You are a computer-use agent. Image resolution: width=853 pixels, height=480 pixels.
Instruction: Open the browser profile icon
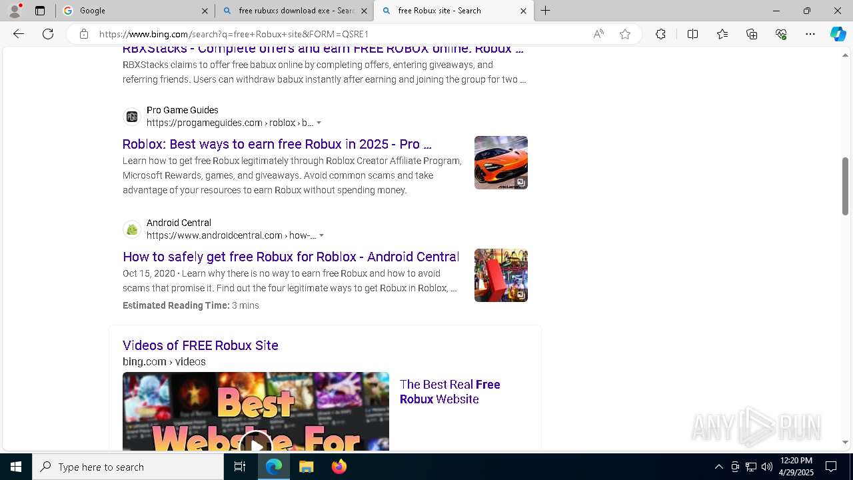[15, 11]
